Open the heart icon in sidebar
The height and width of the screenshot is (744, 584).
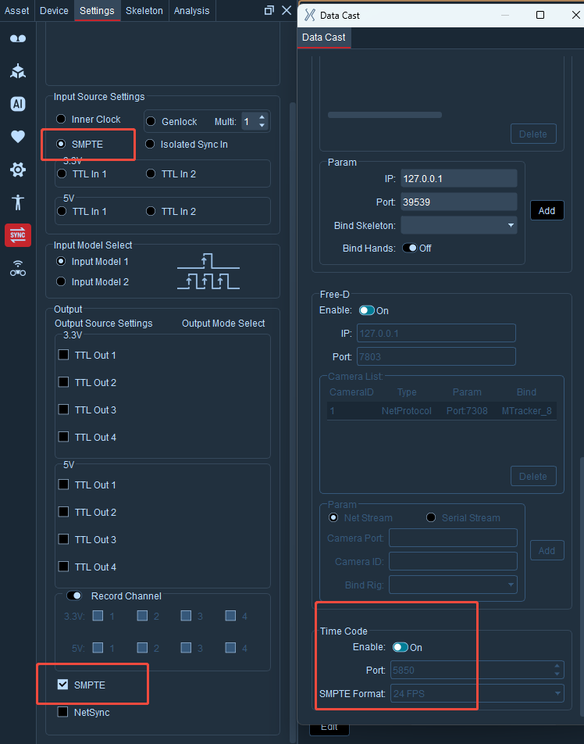click(18, 137)
